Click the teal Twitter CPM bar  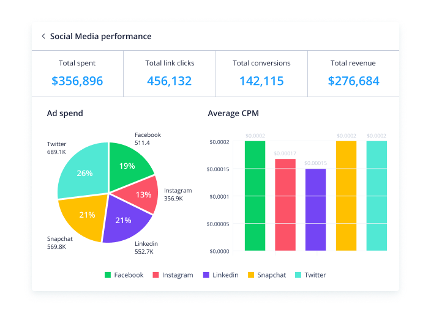pyautogui.click(x=377, y=196)
